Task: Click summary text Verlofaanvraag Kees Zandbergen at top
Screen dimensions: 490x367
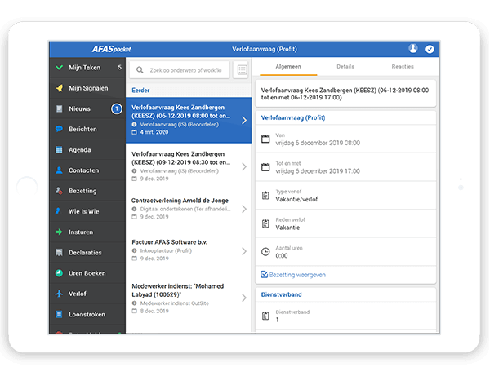Action: (345, 94)
